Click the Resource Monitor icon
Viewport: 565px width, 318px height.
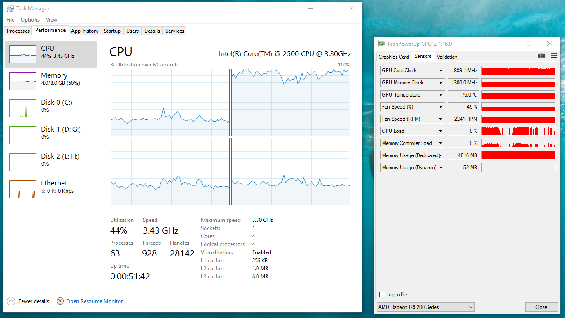tap(60, 301)
